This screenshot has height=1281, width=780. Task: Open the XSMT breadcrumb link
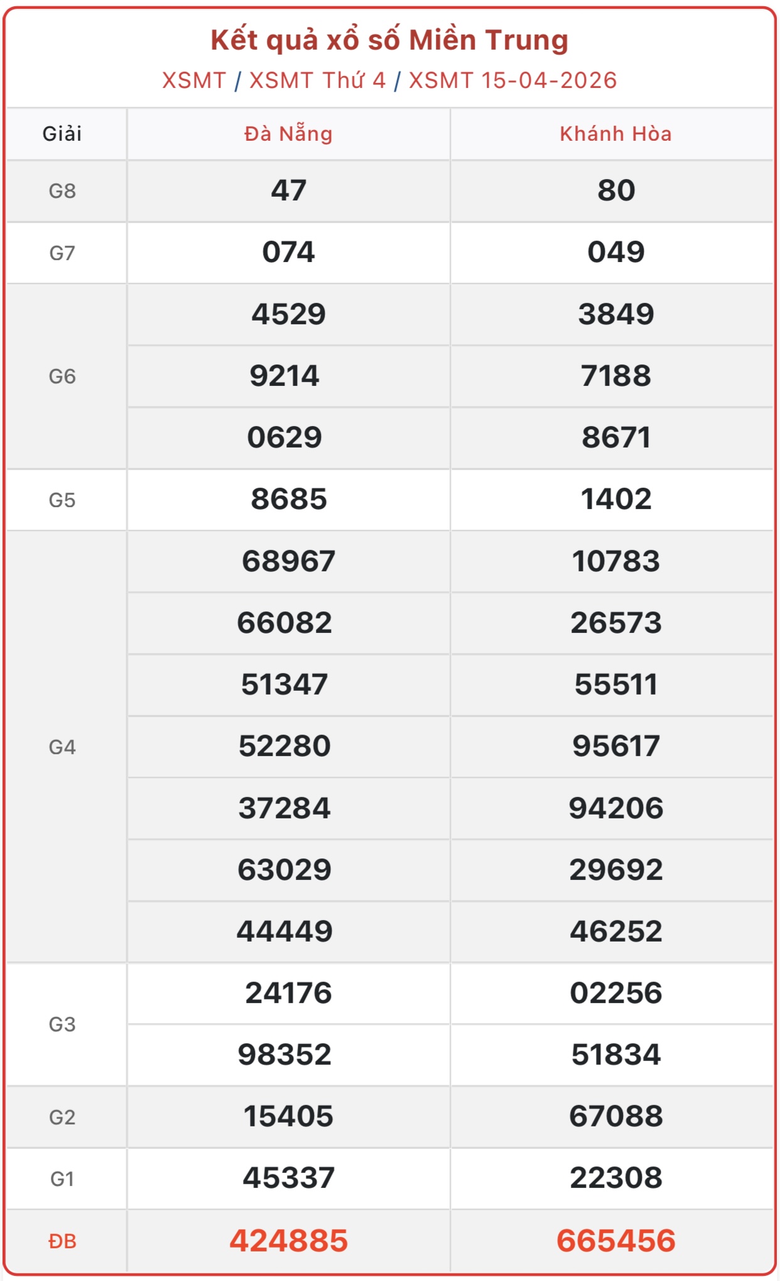(x=193, y=80)
